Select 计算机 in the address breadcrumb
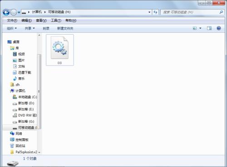Image resolution: width=227 pixels, height=167 pixels. click(37, 12)
